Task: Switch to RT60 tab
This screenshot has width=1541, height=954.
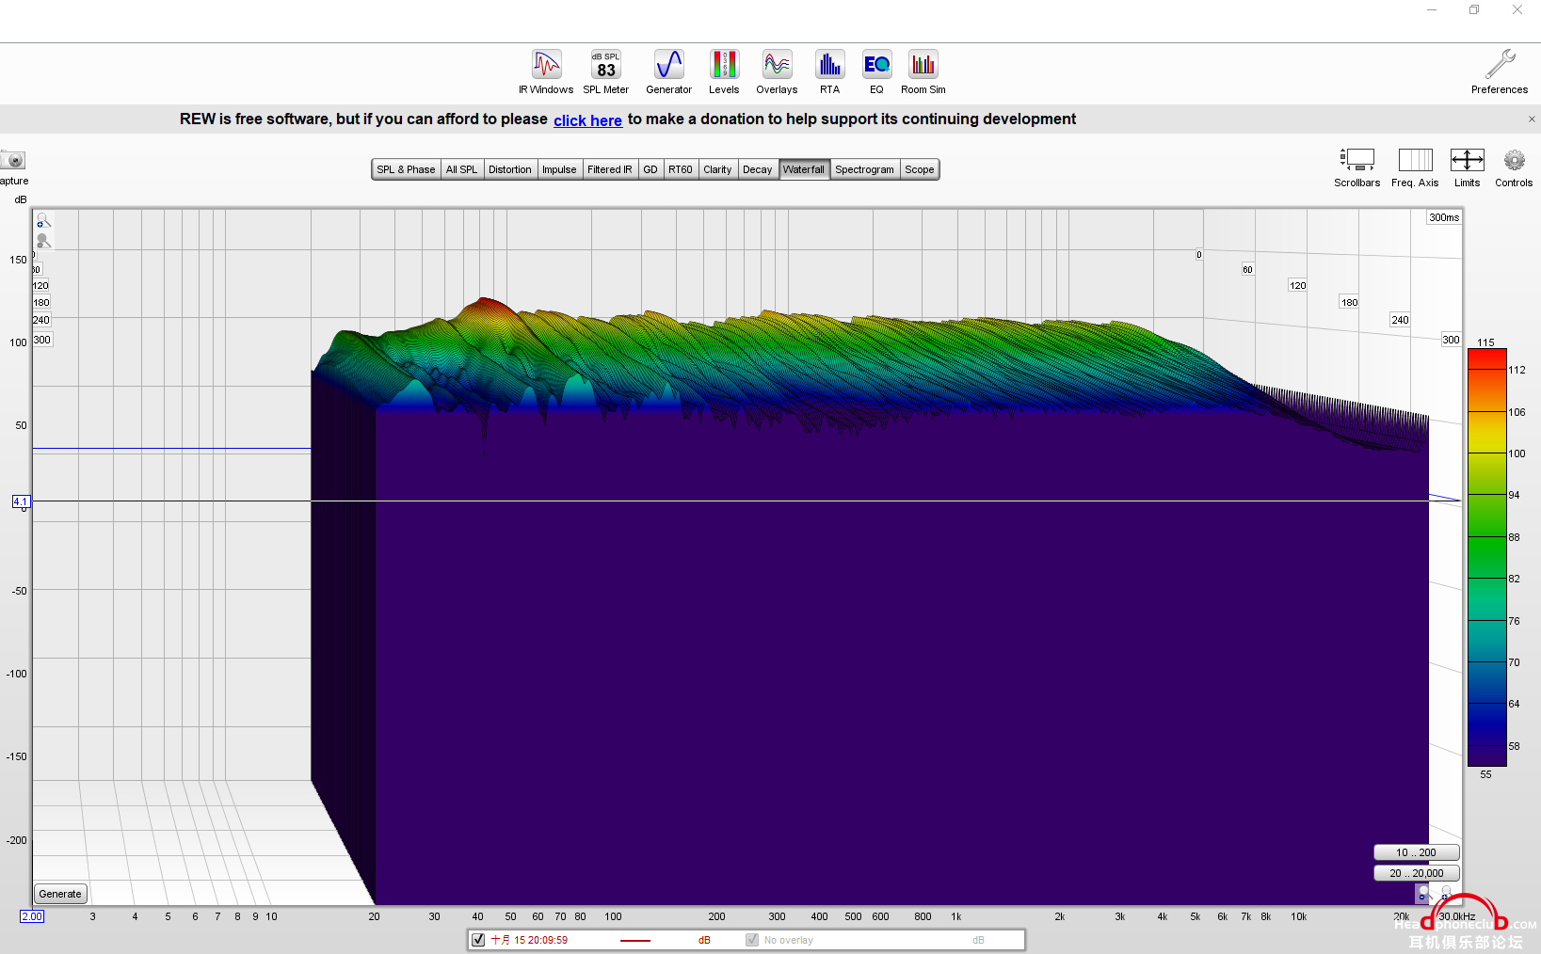Action: pyautogui.click(x=681, y=169)
